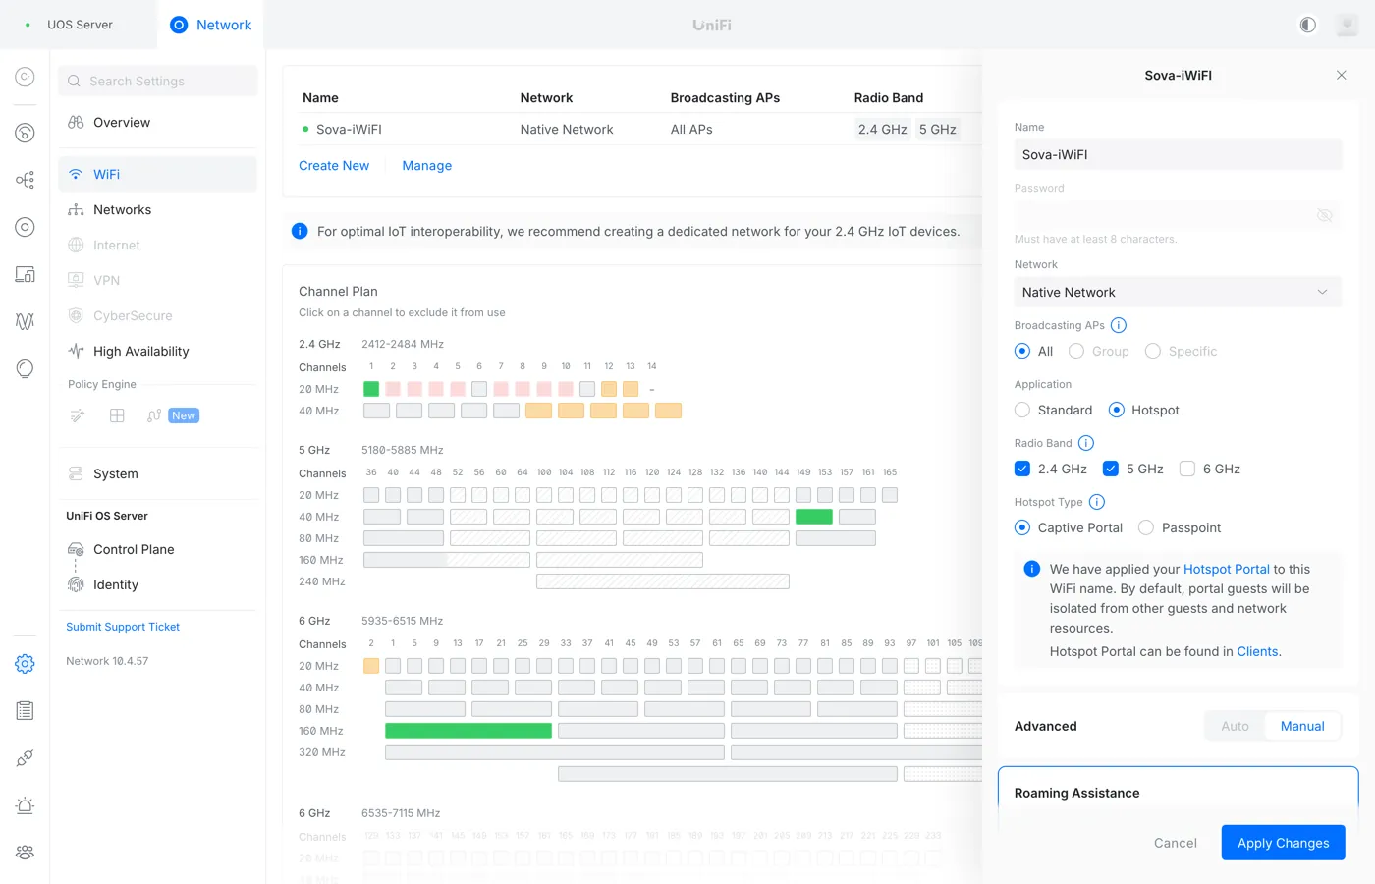1375x884 pixels.
Task: Open High Availability settings
Action: pyautogui.click(x=157, y=351)
